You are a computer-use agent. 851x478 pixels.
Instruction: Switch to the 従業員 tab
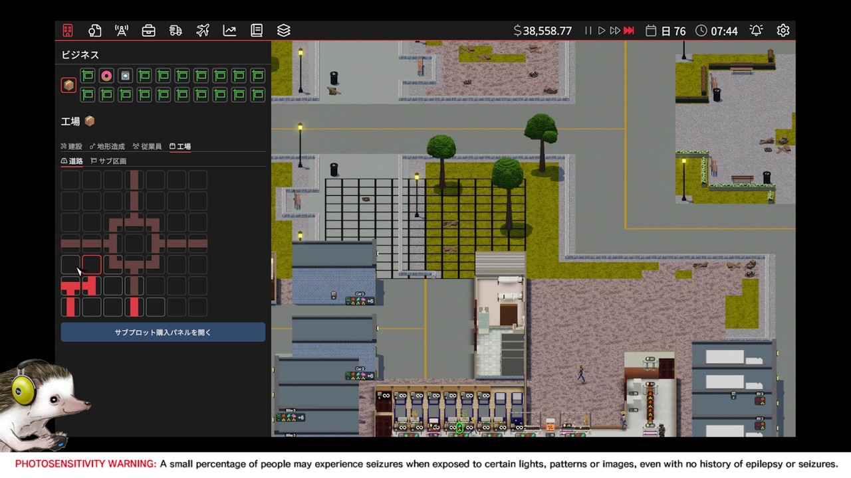[147, 146]
